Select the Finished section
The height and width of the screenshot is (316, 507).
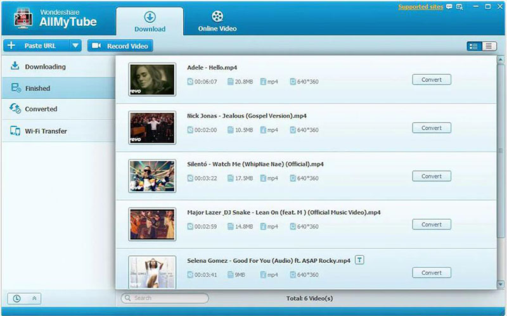[58, 88]
